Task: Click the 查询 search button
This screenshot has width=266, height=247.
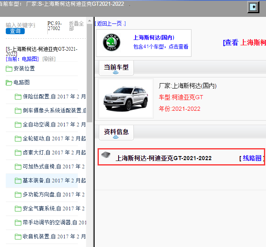Action: (x=15, y=31)
